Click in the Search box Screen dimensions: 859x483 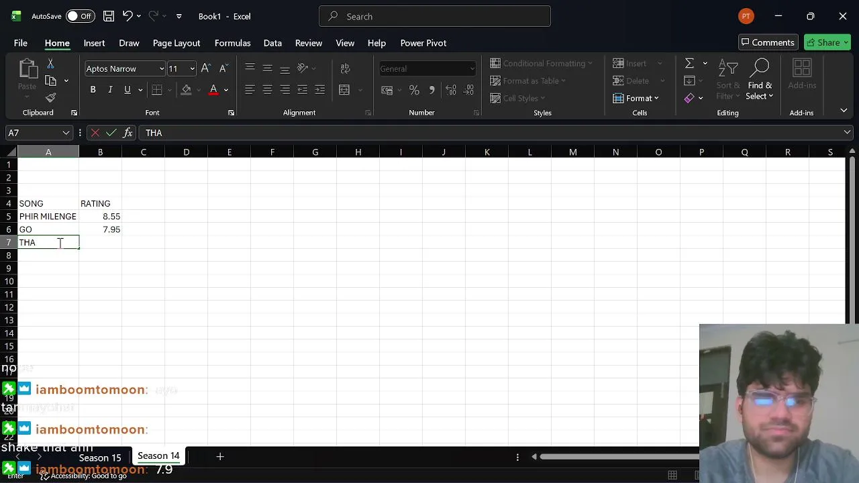pyautogui.click(x=435, y=16)
